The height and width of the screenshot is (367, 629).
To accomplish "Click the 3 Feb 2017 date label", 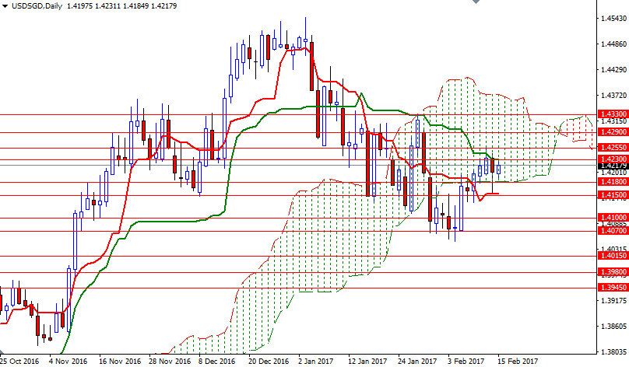I will click(466, 362).
